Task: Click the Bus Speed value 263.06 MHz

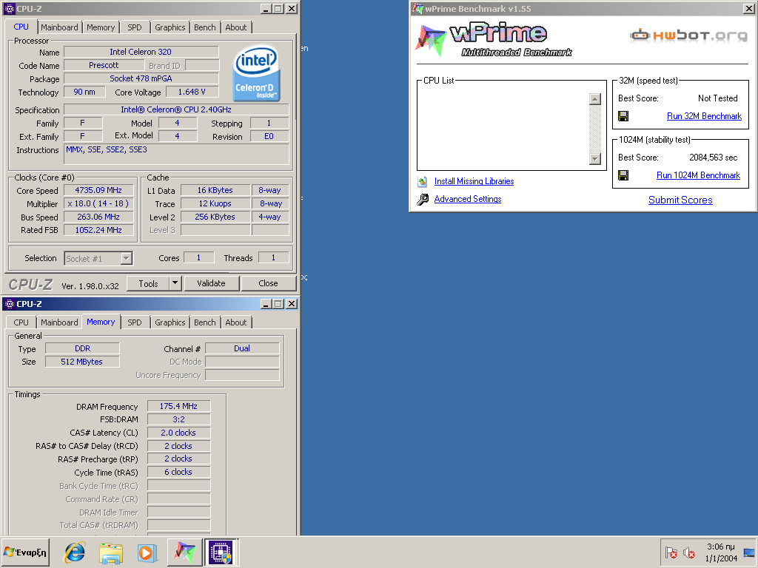Action: point(98,217)
